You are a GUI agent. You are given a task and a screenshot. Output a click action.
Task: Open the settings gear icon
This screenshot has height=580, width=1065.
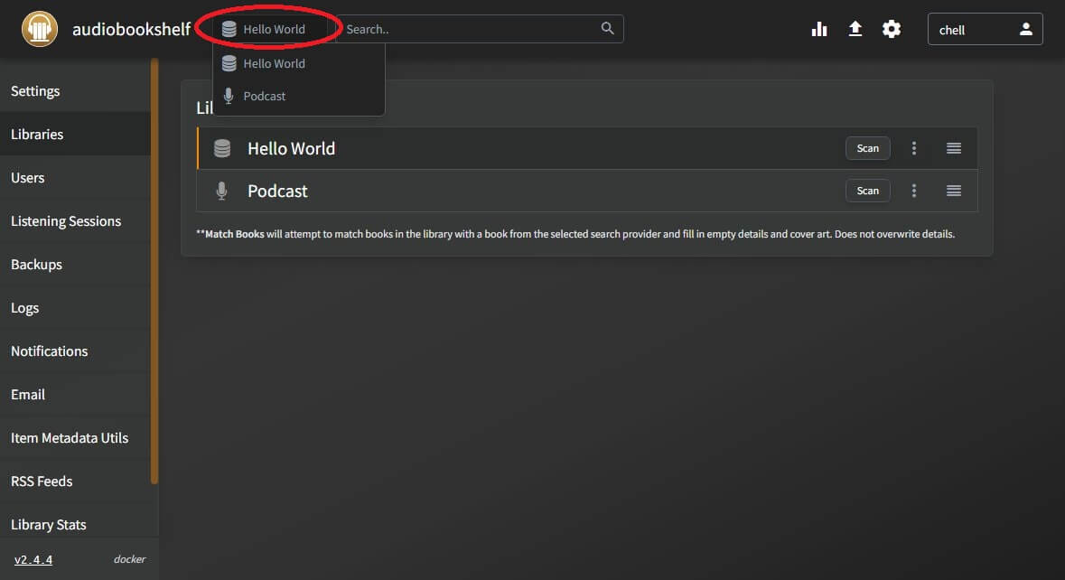point(892,29)
